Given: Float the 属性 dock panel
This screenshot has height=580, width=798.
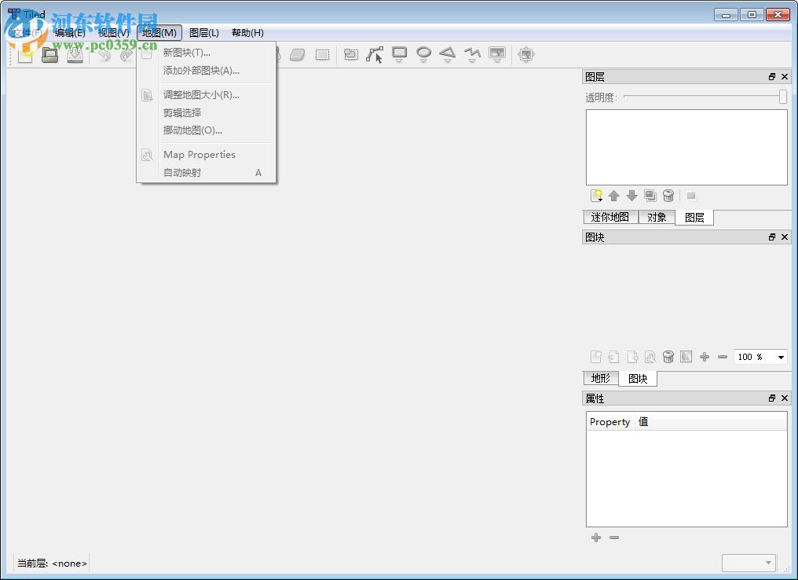Looking at the screenshot, I should coord(772,398).
